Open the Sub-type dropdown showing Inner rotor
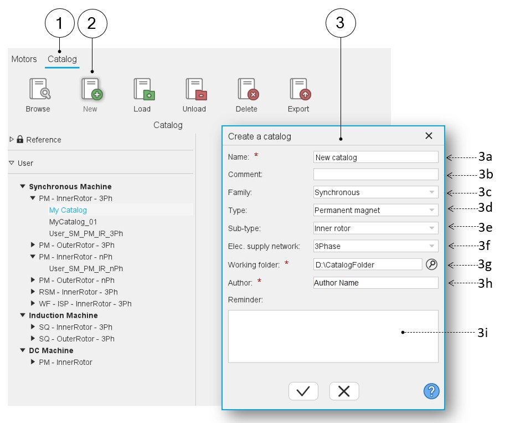This screenshot has width=505, height=423. click(x=375, y=228)
